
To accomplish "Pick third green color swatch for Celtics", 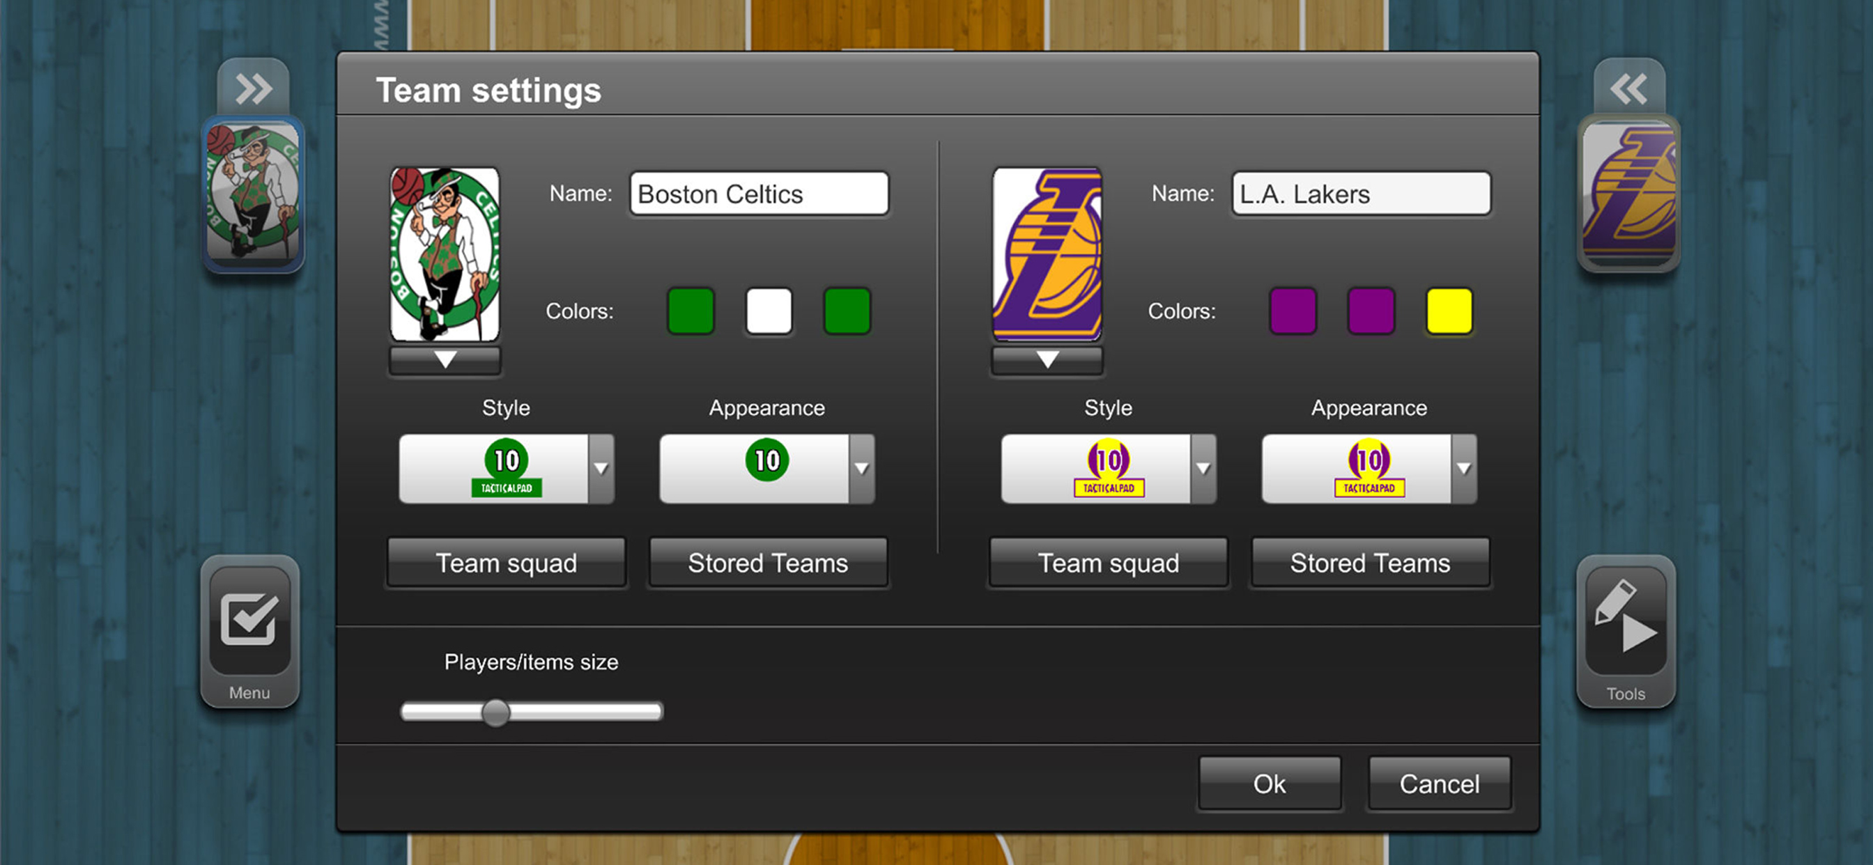I will (x=847, y=311).
